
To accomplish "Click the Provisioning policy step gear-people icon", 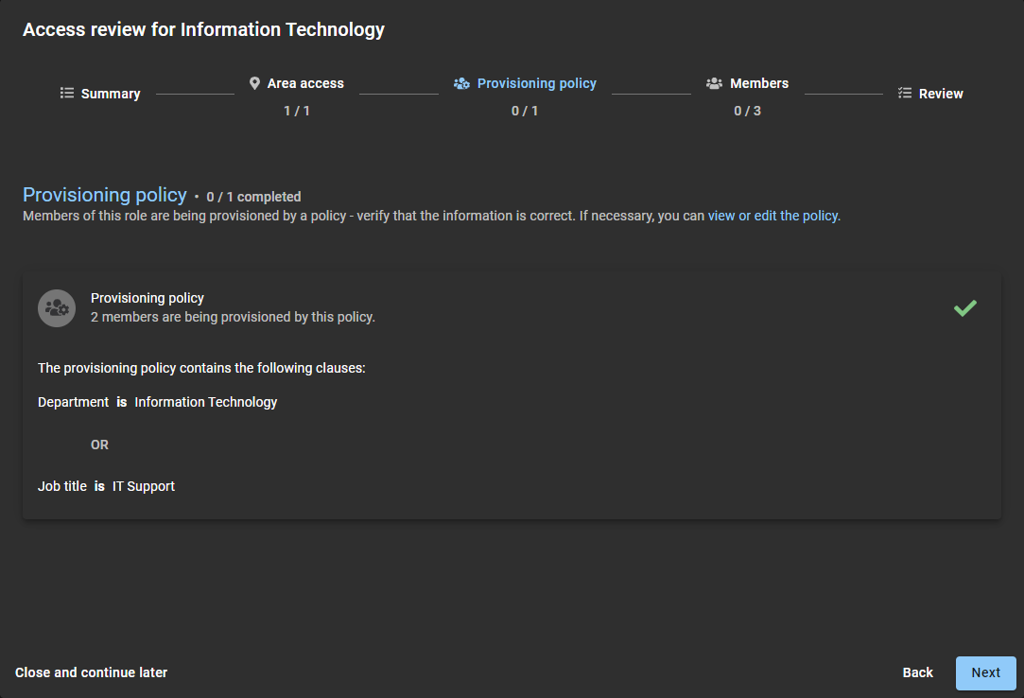I will pyautogui.click(x=461, y=83).
